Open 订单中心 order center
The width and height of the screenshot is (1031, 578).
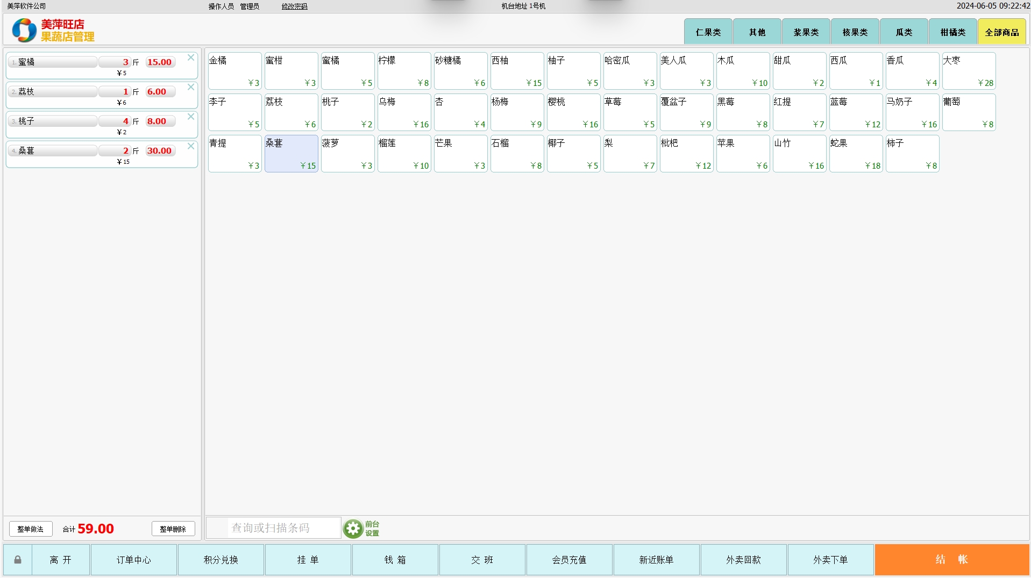click(133, 560)
